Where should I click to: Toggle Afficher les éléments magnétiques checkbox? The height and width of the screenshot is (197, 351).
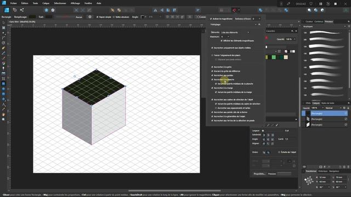[x=222, y=41]
